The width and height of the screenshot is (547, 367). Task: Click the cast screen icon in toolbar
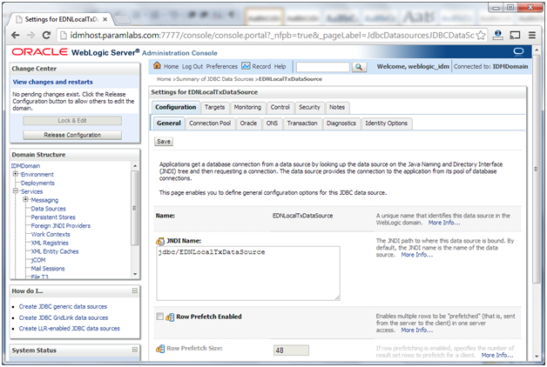(515, 35)
